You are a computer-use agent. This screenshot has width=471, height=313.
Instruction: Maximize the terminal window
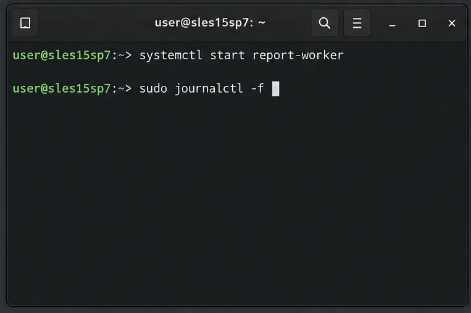(x=422, y=23)
